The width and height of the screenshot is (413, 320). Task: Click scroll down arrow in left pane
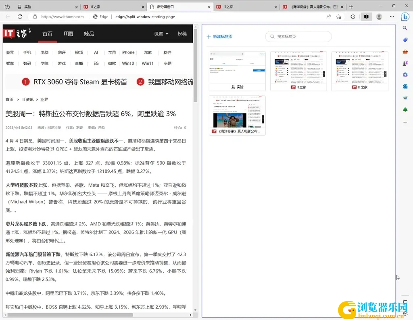195,310
